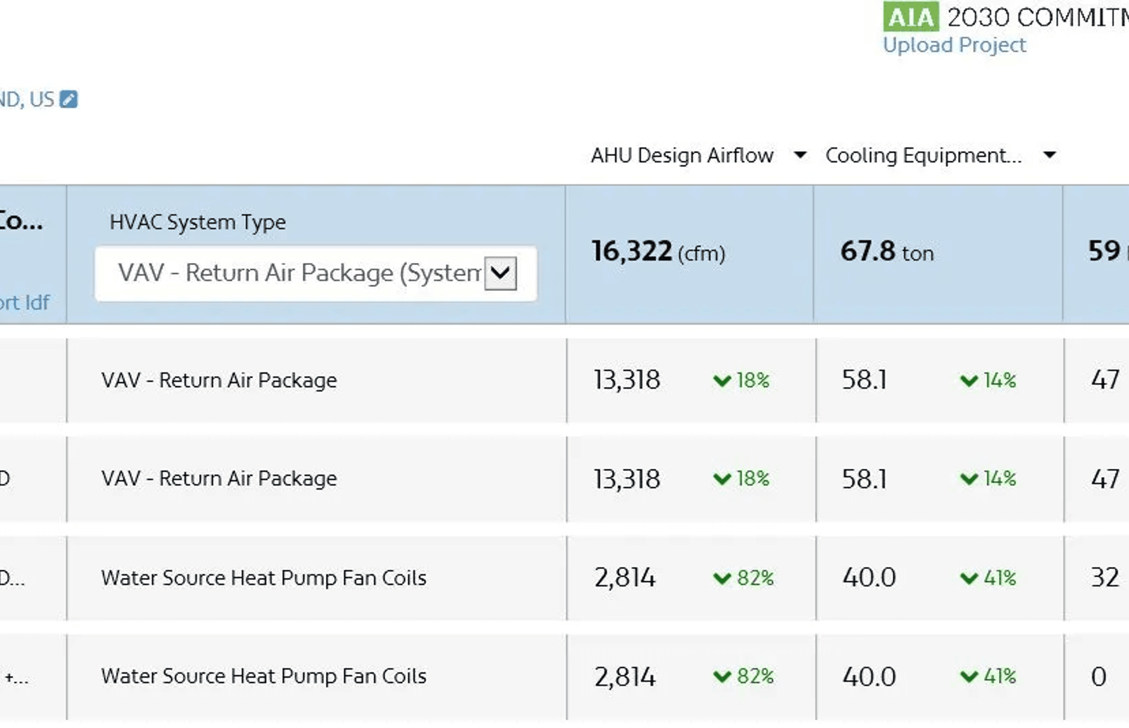The width and height of the screenshot is (1129, 728).
Task: Click the 18% airflow decrease arrow in first row
Action: pos(722,380)
